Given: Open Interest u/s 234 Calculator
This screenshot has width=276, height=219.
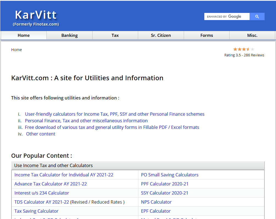Looking at the screenshot, I should tap(41, 193).
